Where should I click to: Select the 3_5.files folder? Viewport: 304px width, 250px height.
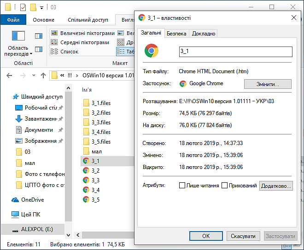(97, 142)
